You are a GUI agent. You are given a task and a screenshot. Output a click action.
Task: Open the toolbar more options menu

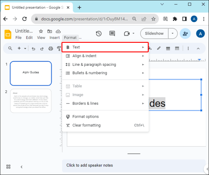click(x=188, y=48)
